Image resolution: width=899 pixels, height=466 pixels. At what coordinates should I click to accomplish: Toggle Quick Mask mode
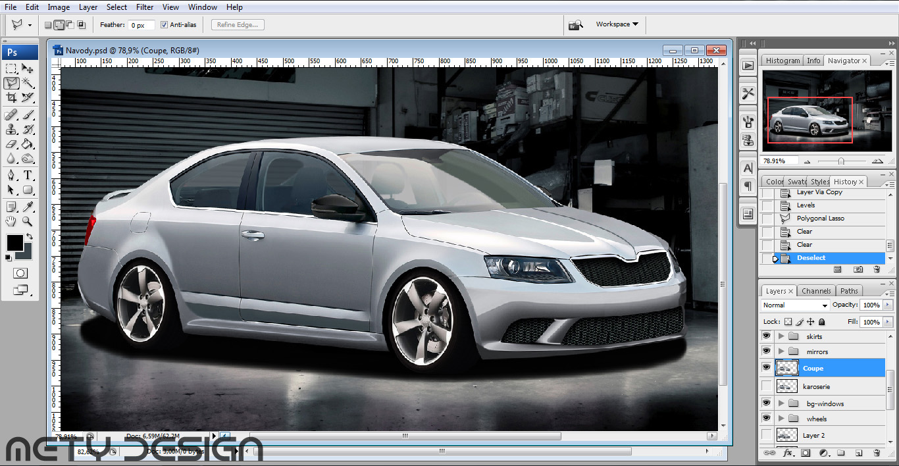click(x=20, y=272)
